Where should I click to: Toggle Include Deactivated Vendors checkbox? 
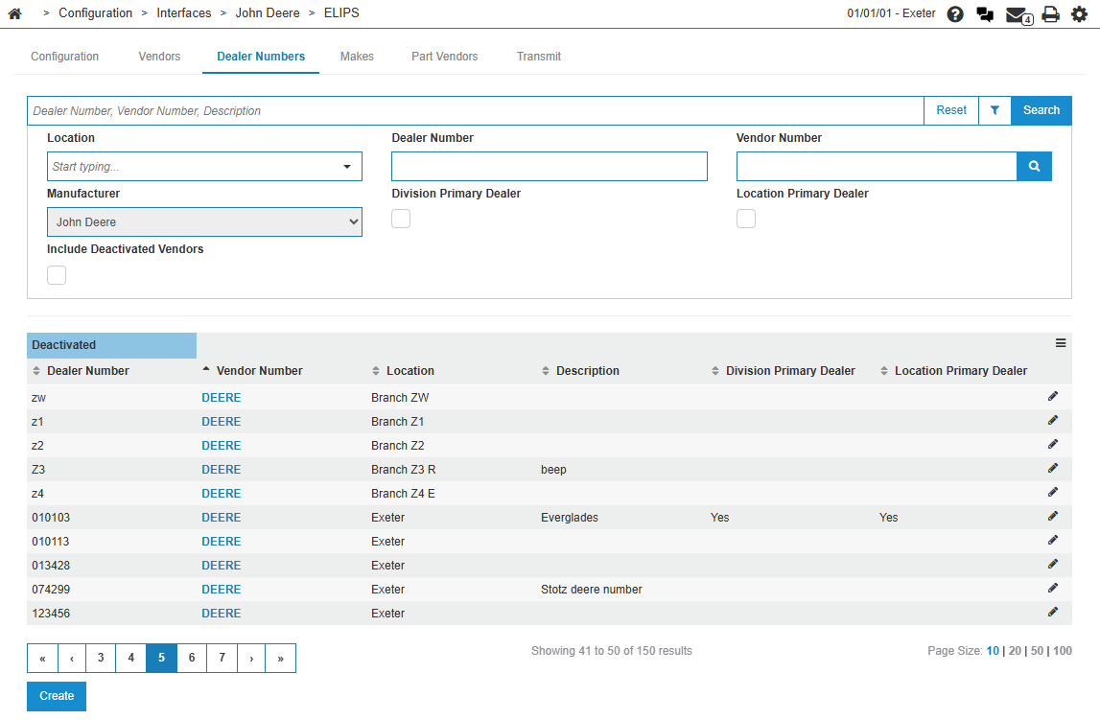click(x=57, y=275)
